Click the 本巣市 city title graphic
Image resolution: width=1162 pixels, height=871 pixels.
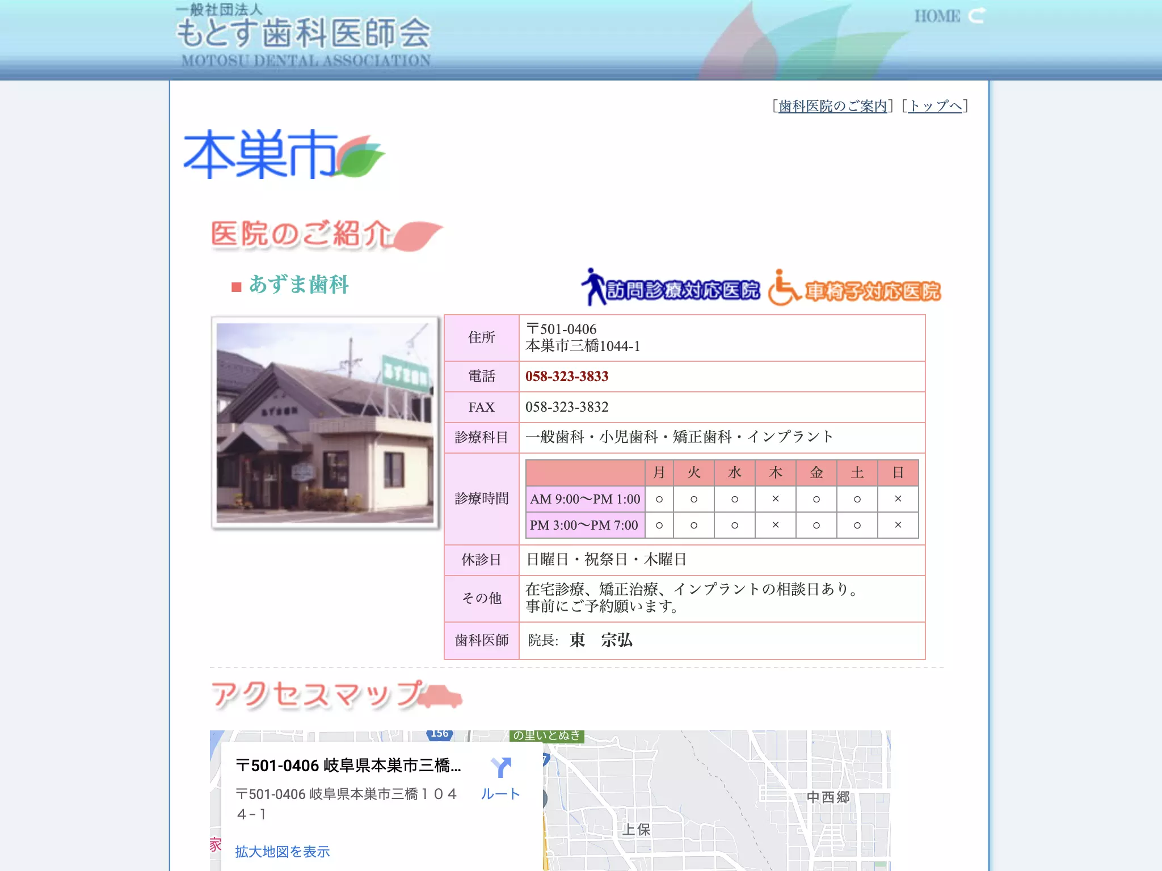[284, 154]
